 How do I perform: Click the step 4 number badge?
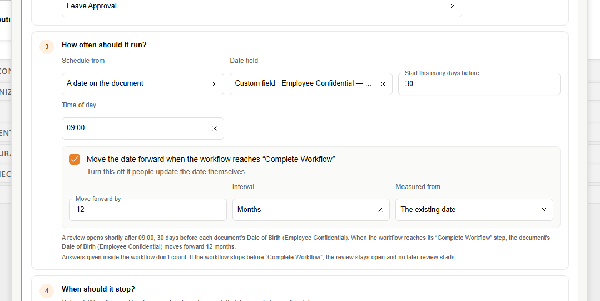(47, 291)
